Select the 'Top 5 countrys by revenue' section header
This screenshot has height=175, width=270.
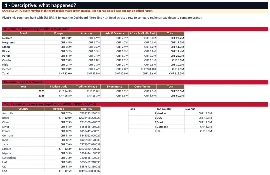[135, 104]
